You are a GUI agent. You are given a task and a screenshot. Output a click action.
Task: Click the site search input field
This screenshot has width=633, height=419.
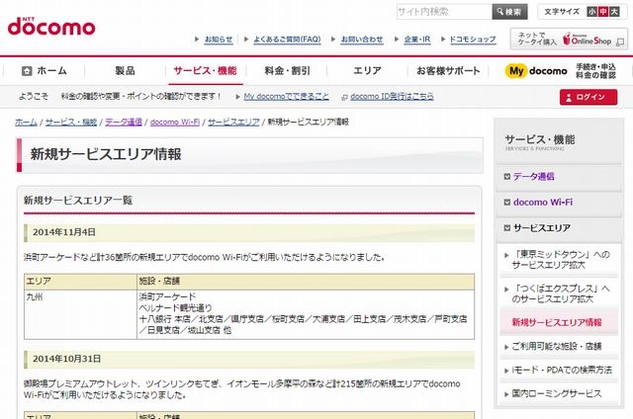(444, 12)
